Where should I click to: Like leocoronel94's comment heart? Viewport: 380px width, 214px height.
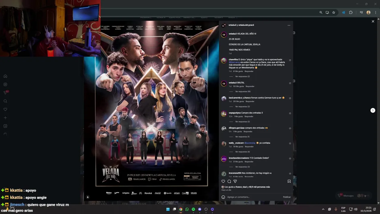pos(290,174)
